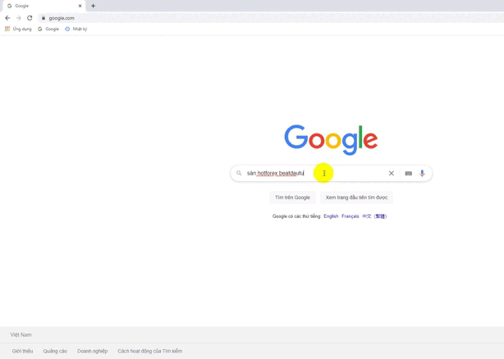Image resolution: width=504 pixels, height=359 pixels.
Task: Close the Google tab
Action: point(80,6)
